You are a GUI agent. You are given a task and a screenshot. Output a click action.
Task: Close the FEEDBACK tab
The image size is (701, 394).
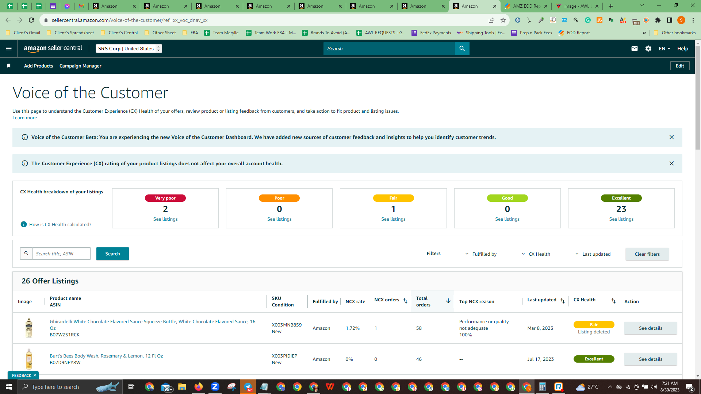click(35, 375)
